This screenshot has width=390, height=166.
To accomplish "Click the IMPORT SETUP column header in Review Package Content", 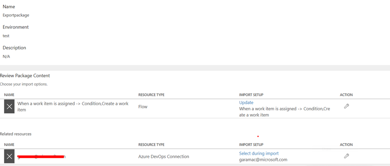I will coord(251,95).
